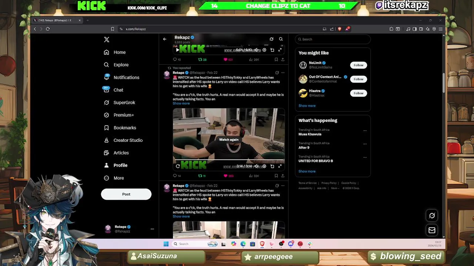474x266 pixels.
Task: Seek the 3:14 video progress bar
Action: (x=229, y=160)
